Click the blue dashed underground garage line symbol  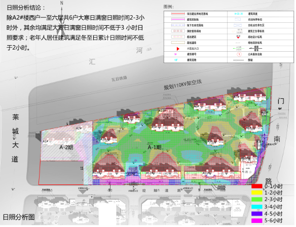click(x=178, y=25)
